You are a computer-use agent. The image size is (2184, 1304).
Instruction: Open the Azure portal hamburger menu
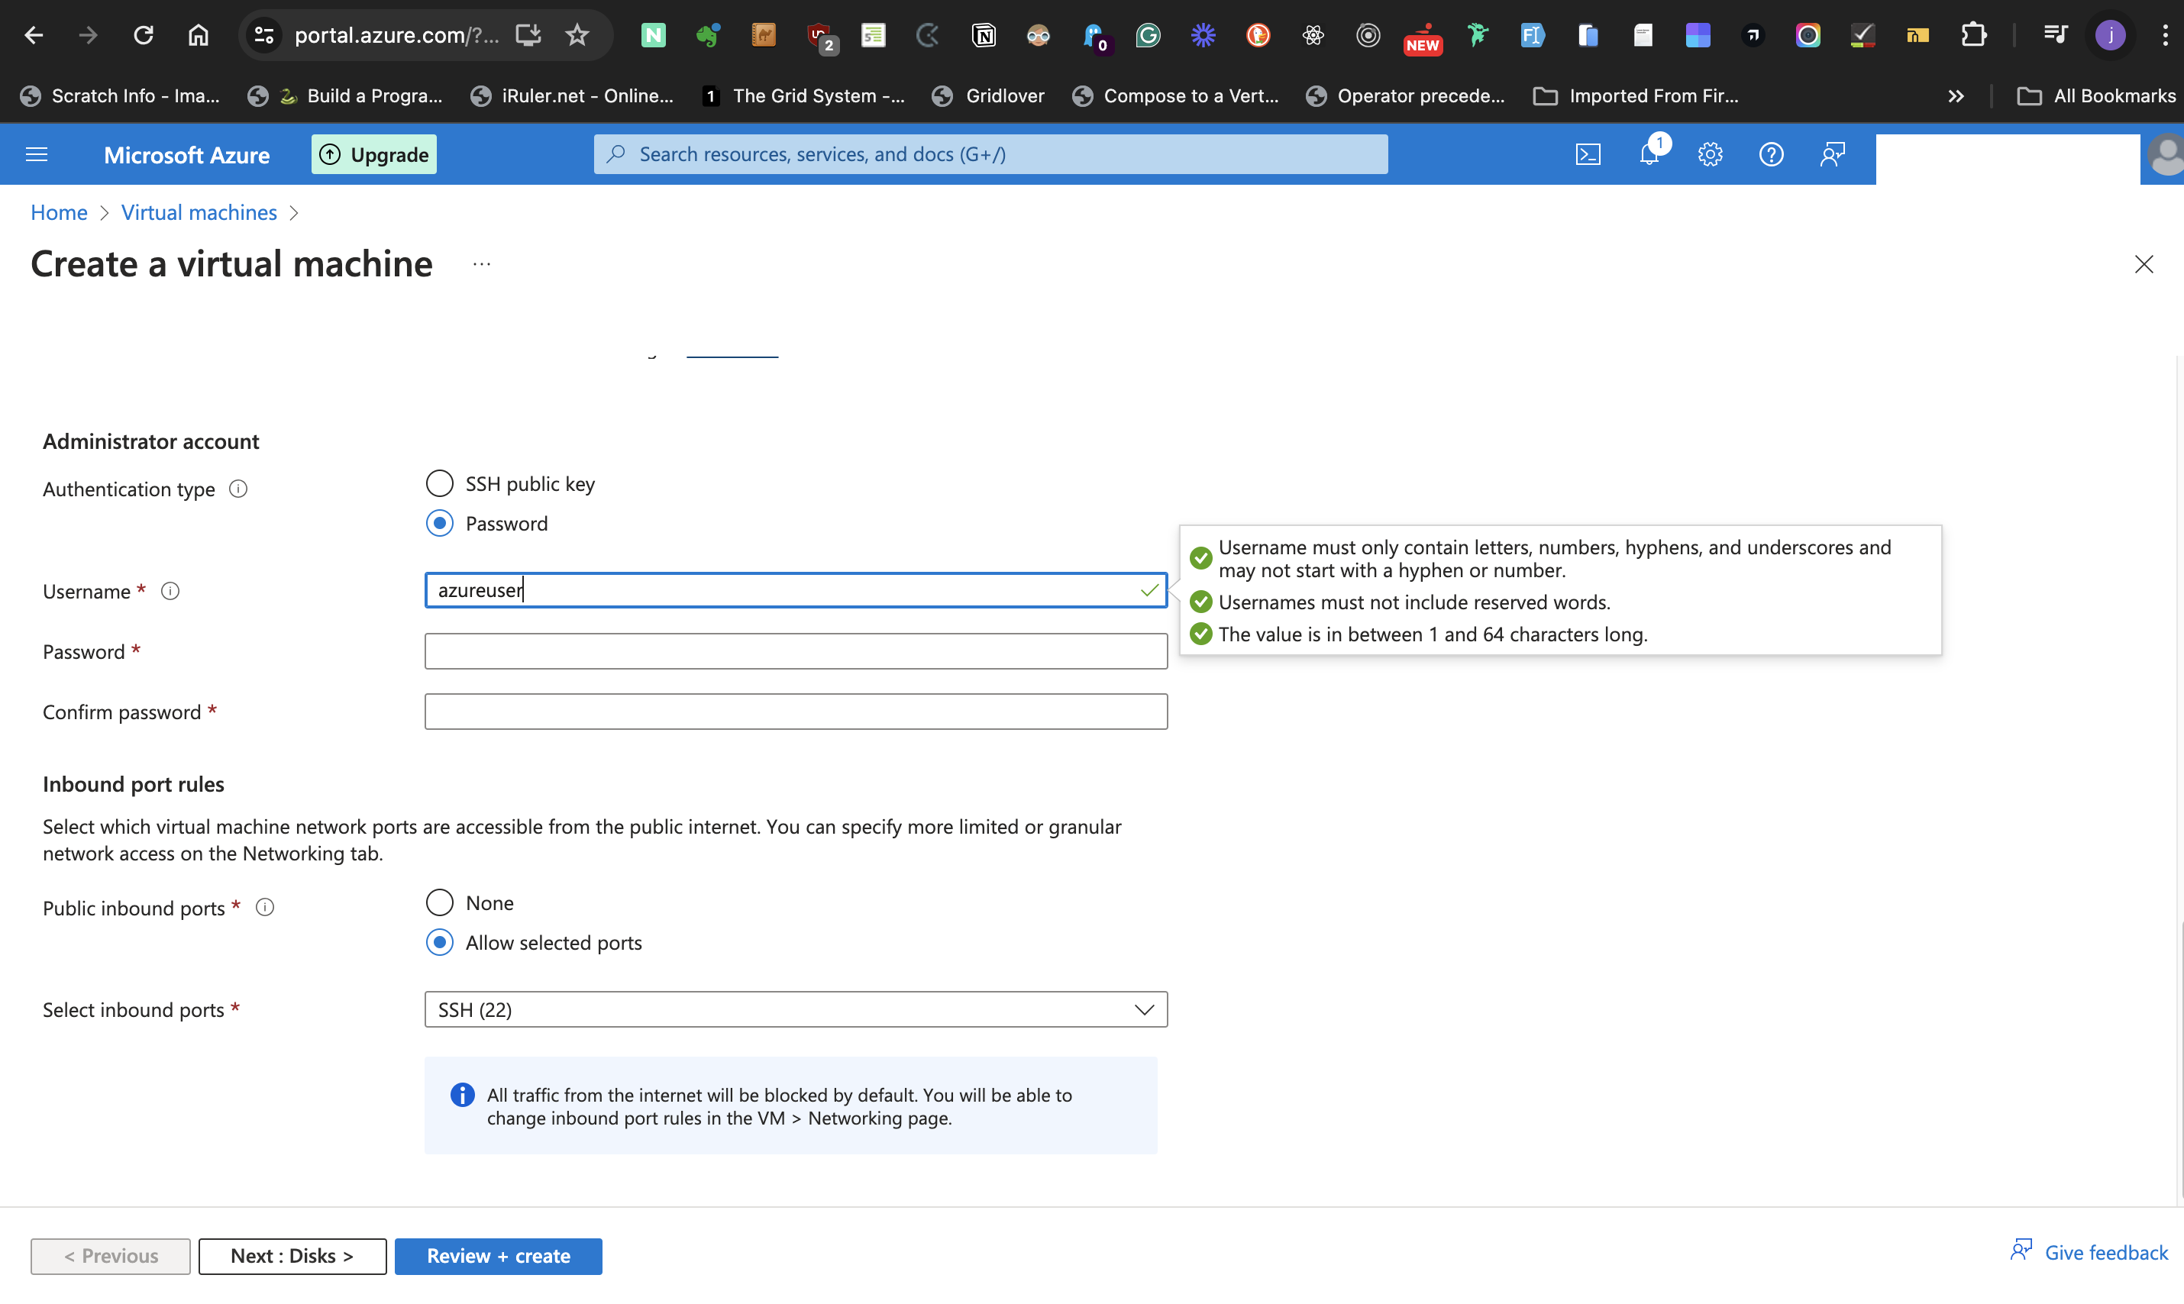[x=37, y=155]
